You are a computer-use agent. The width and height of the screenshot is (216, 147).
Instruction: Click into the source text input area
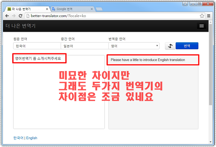click(x=59, y=92)
